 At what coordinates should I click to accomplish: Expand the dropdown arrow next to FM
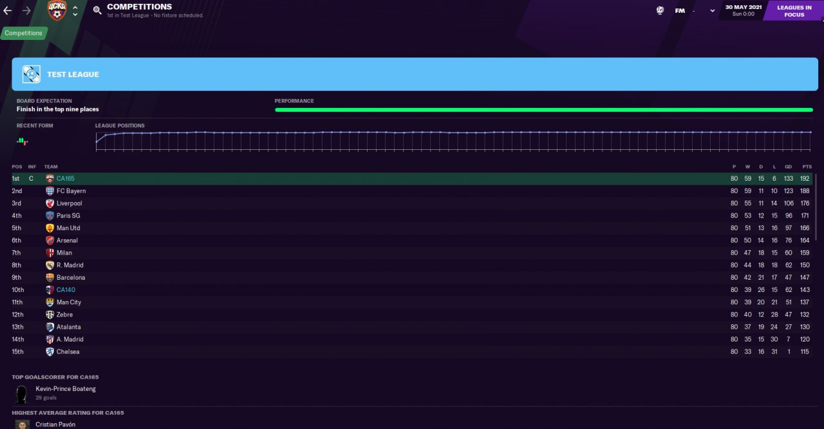(x=712, y=10)
